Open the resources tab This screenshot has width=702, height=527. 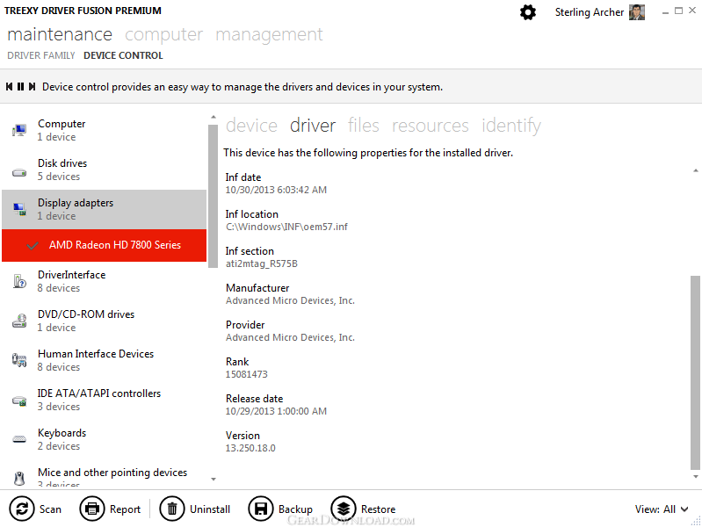tap(431, 126)
